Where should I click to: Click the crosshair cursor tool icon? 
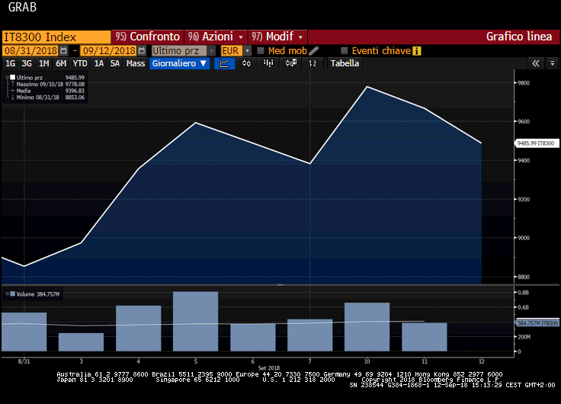(313, 63)
